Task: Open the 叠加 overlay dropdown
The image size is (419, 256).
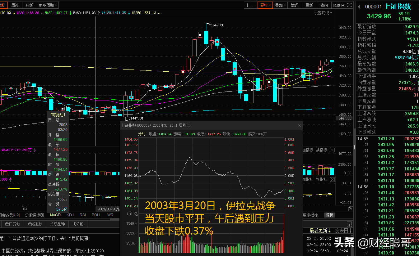Action: pos(280,5)
